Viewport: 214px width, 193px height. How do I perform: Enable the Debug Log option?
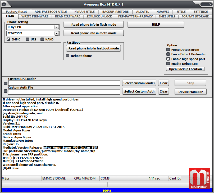click(168, 64)
